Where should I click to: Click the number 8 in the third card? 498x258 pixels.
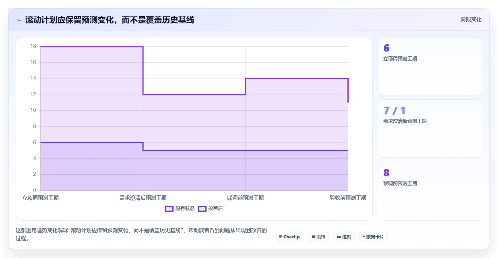[x=386, y=173]
